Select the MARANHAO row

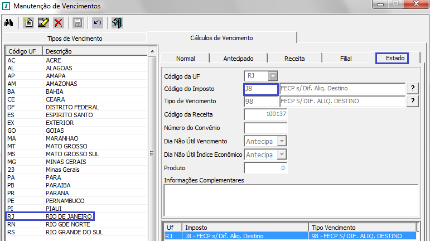76,138
